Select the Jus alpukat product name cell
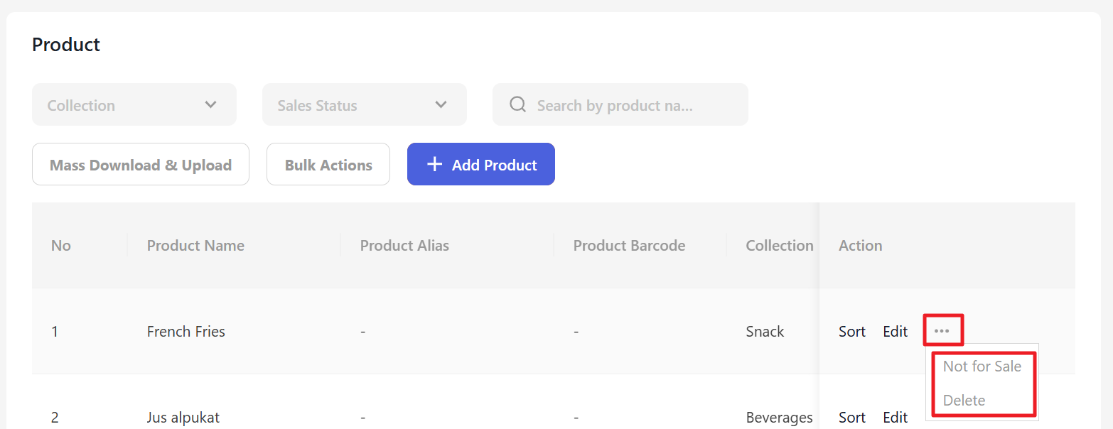Viewport: 1113px width, 429px height. click(183, 418)
